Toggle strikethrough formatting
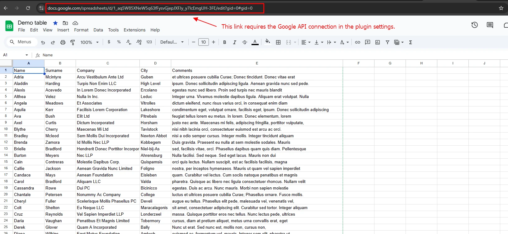 (x=245, y=42)
